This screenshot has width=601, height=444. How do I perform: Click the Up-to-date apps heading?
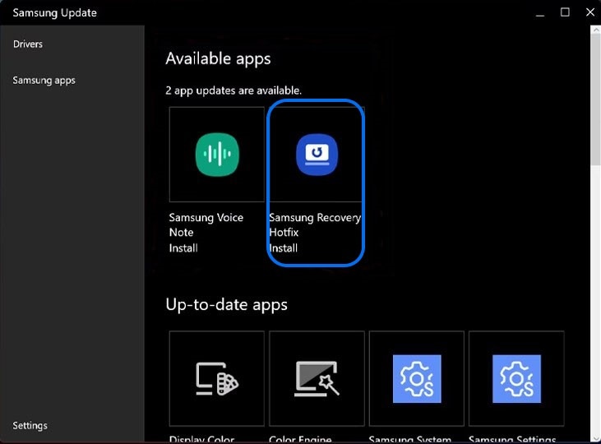pyautogui.click(x=226, y=304)
